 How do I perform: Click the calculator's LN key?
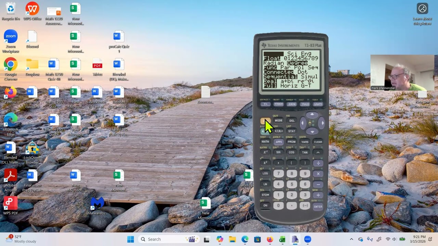pos(265,184)
